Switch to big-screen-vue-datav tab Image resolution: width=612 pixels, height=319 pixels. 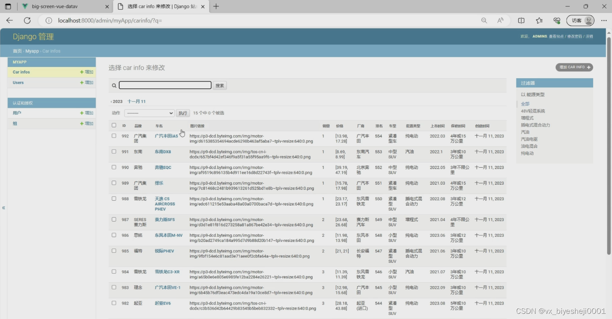point(64,6)
